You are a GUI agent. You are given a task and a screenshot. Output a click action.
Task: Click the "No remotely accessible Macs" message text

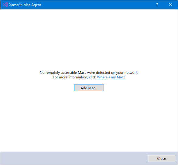[89, 72]
